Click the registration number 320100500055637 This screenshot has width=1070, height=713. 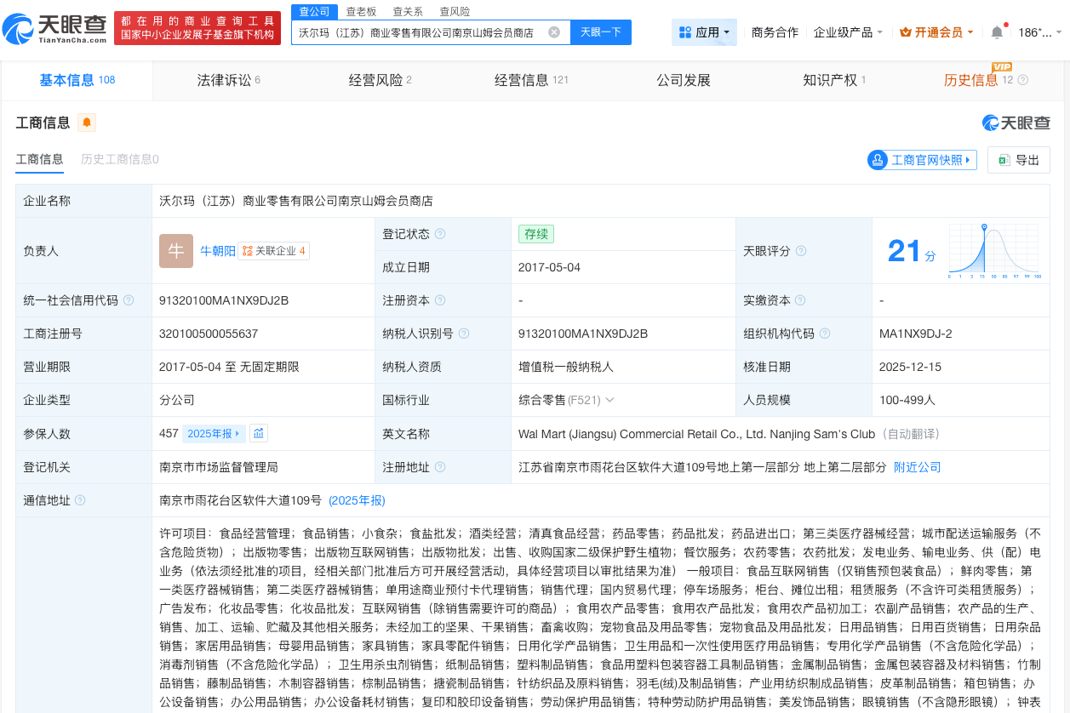coord(209,334)
